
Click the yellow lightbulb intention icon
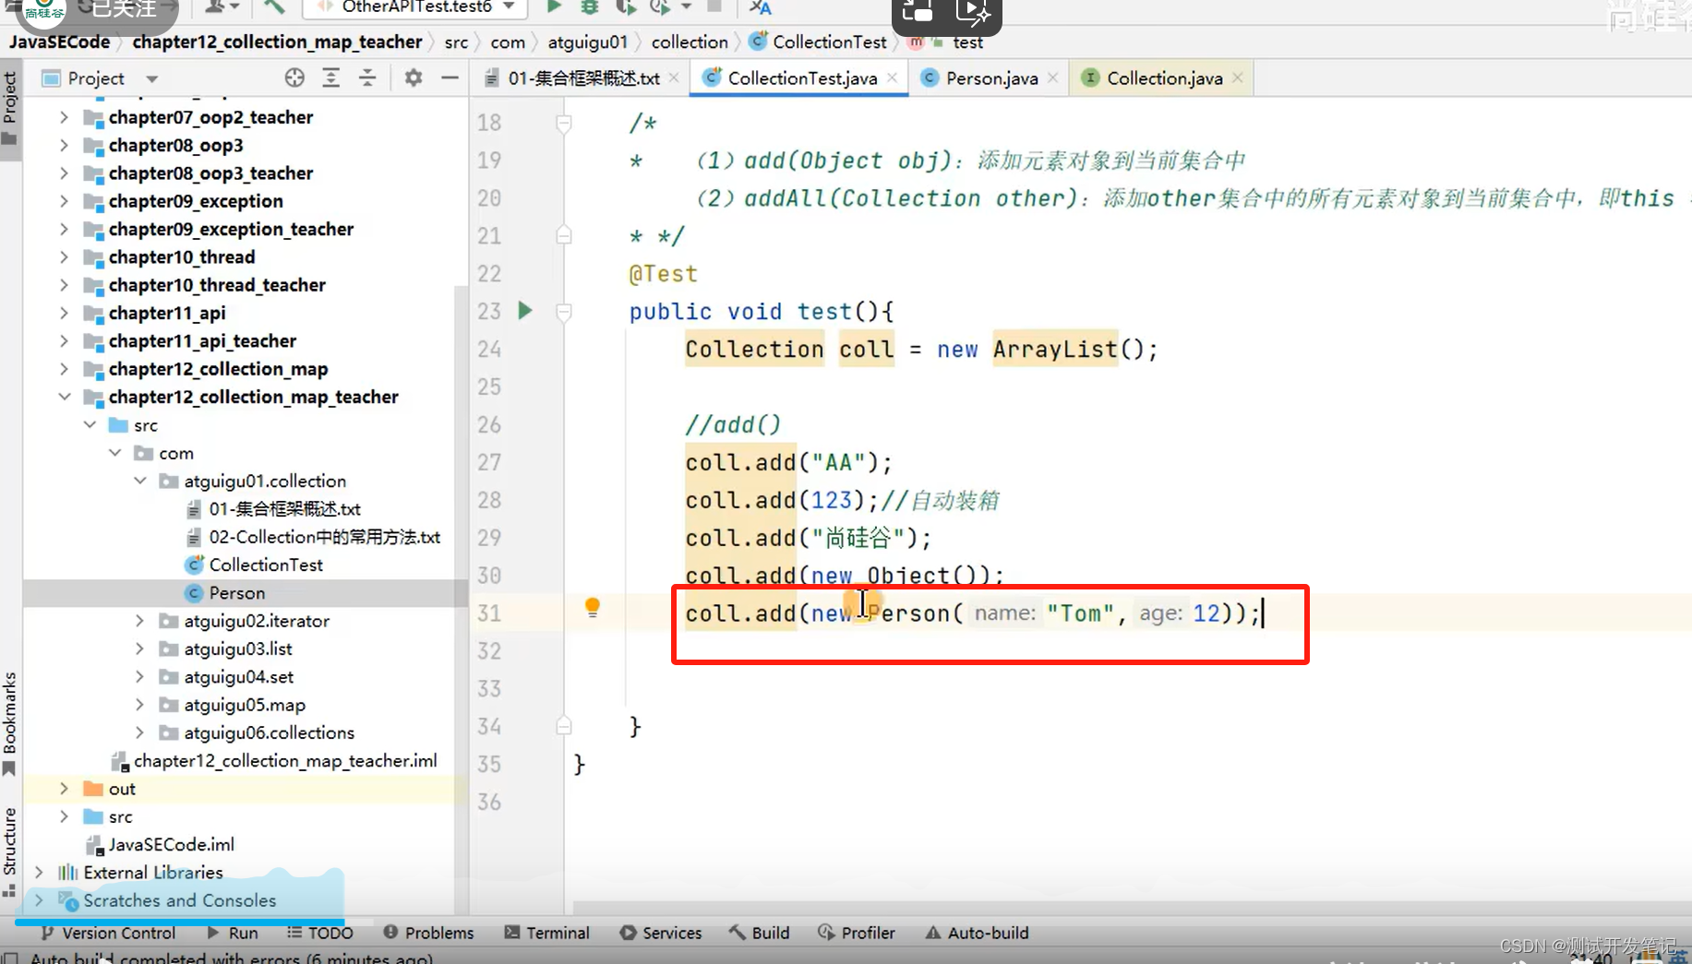coord(593,607)
